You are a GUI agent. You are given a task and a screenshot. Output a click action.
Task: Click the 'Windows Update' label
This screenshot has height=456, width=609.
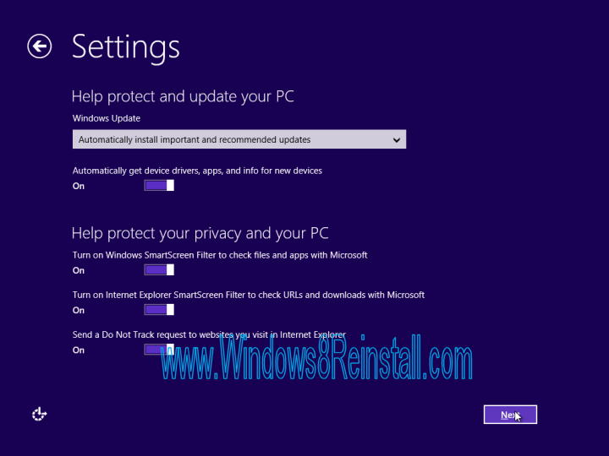(x=107, y=118)
